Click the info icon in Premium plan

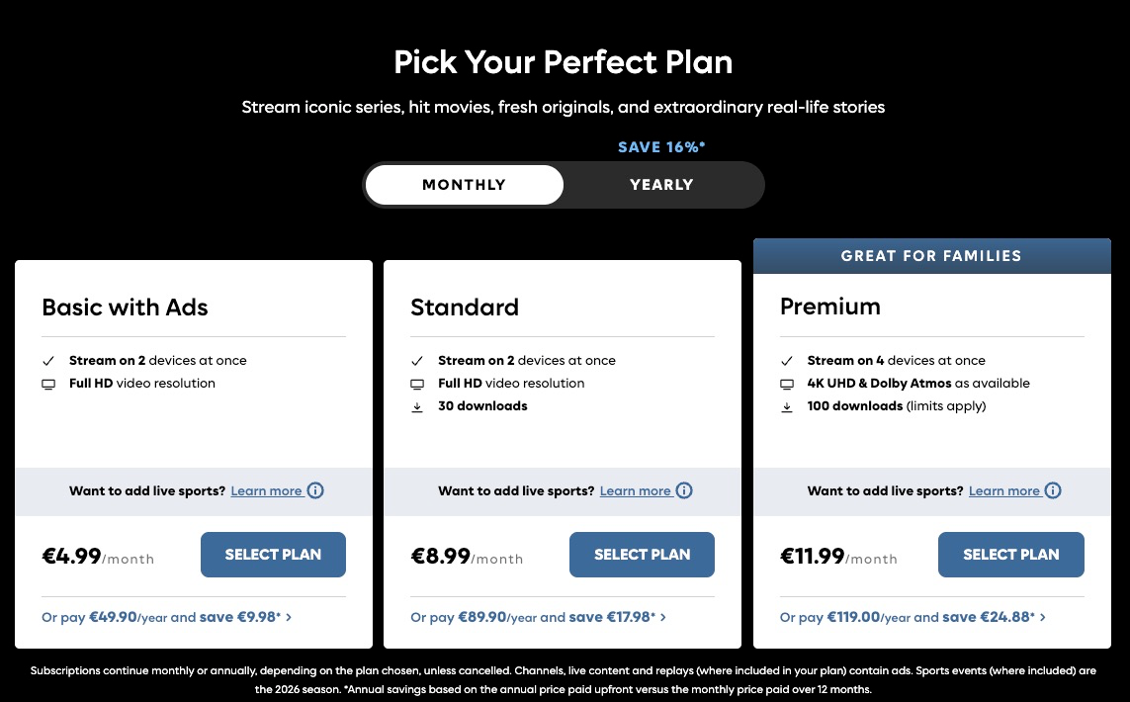(x=1053, y=490)
